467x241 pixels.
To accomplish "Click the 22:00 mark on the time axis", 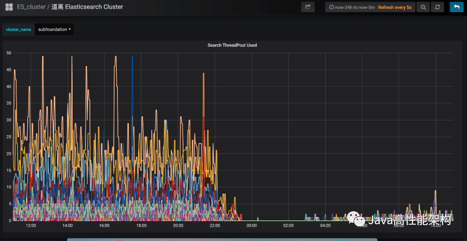I will (215, 225).
